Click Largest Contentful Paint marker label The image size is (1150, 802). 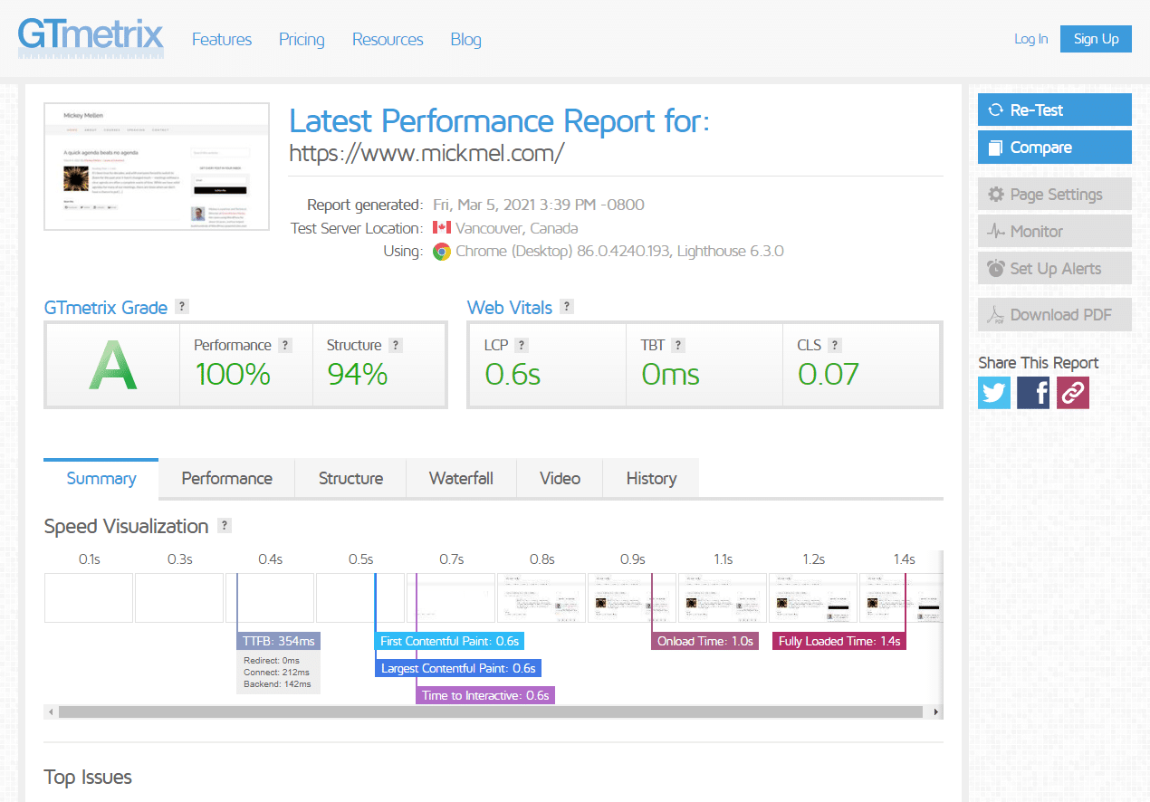[x=458, y=668]
